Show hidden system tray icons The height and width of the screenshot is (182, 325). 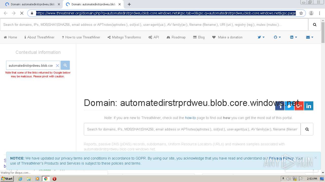(283, 179)
